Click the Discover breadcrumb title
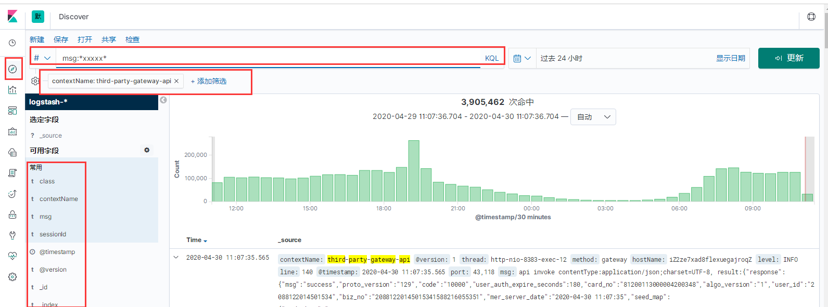The image size is (828, 307). pyautogui.click(x=74, y=17)
